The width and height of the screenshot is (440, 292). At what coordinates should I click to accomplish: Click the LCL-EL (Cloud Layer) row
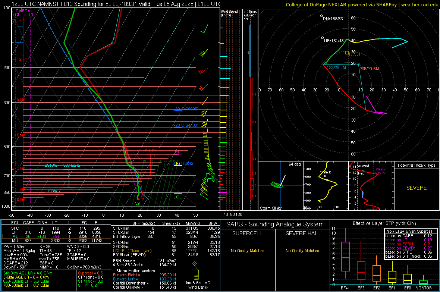[166, 251]
